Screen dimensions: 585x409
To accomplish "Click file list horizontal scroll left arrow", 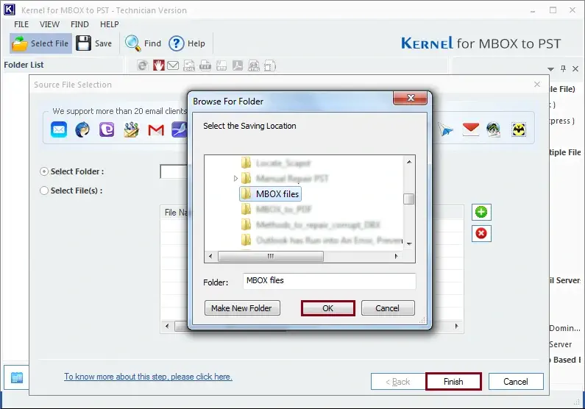I will 167,326.
